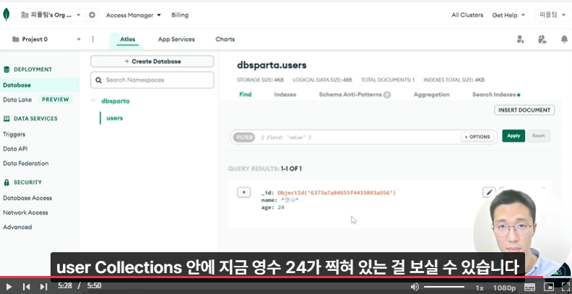572x294 pixels.
Task: Switch to App Services tab
Action: tap(176, 40)
